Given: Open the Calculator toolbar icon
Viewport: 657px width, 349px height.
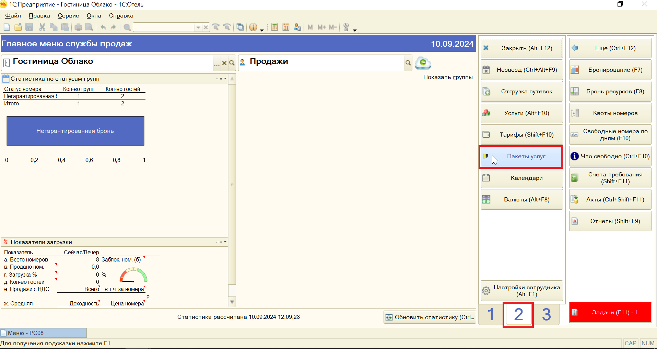Looking at the screenshot, I should pyautogui.click(x=274, y=27).
